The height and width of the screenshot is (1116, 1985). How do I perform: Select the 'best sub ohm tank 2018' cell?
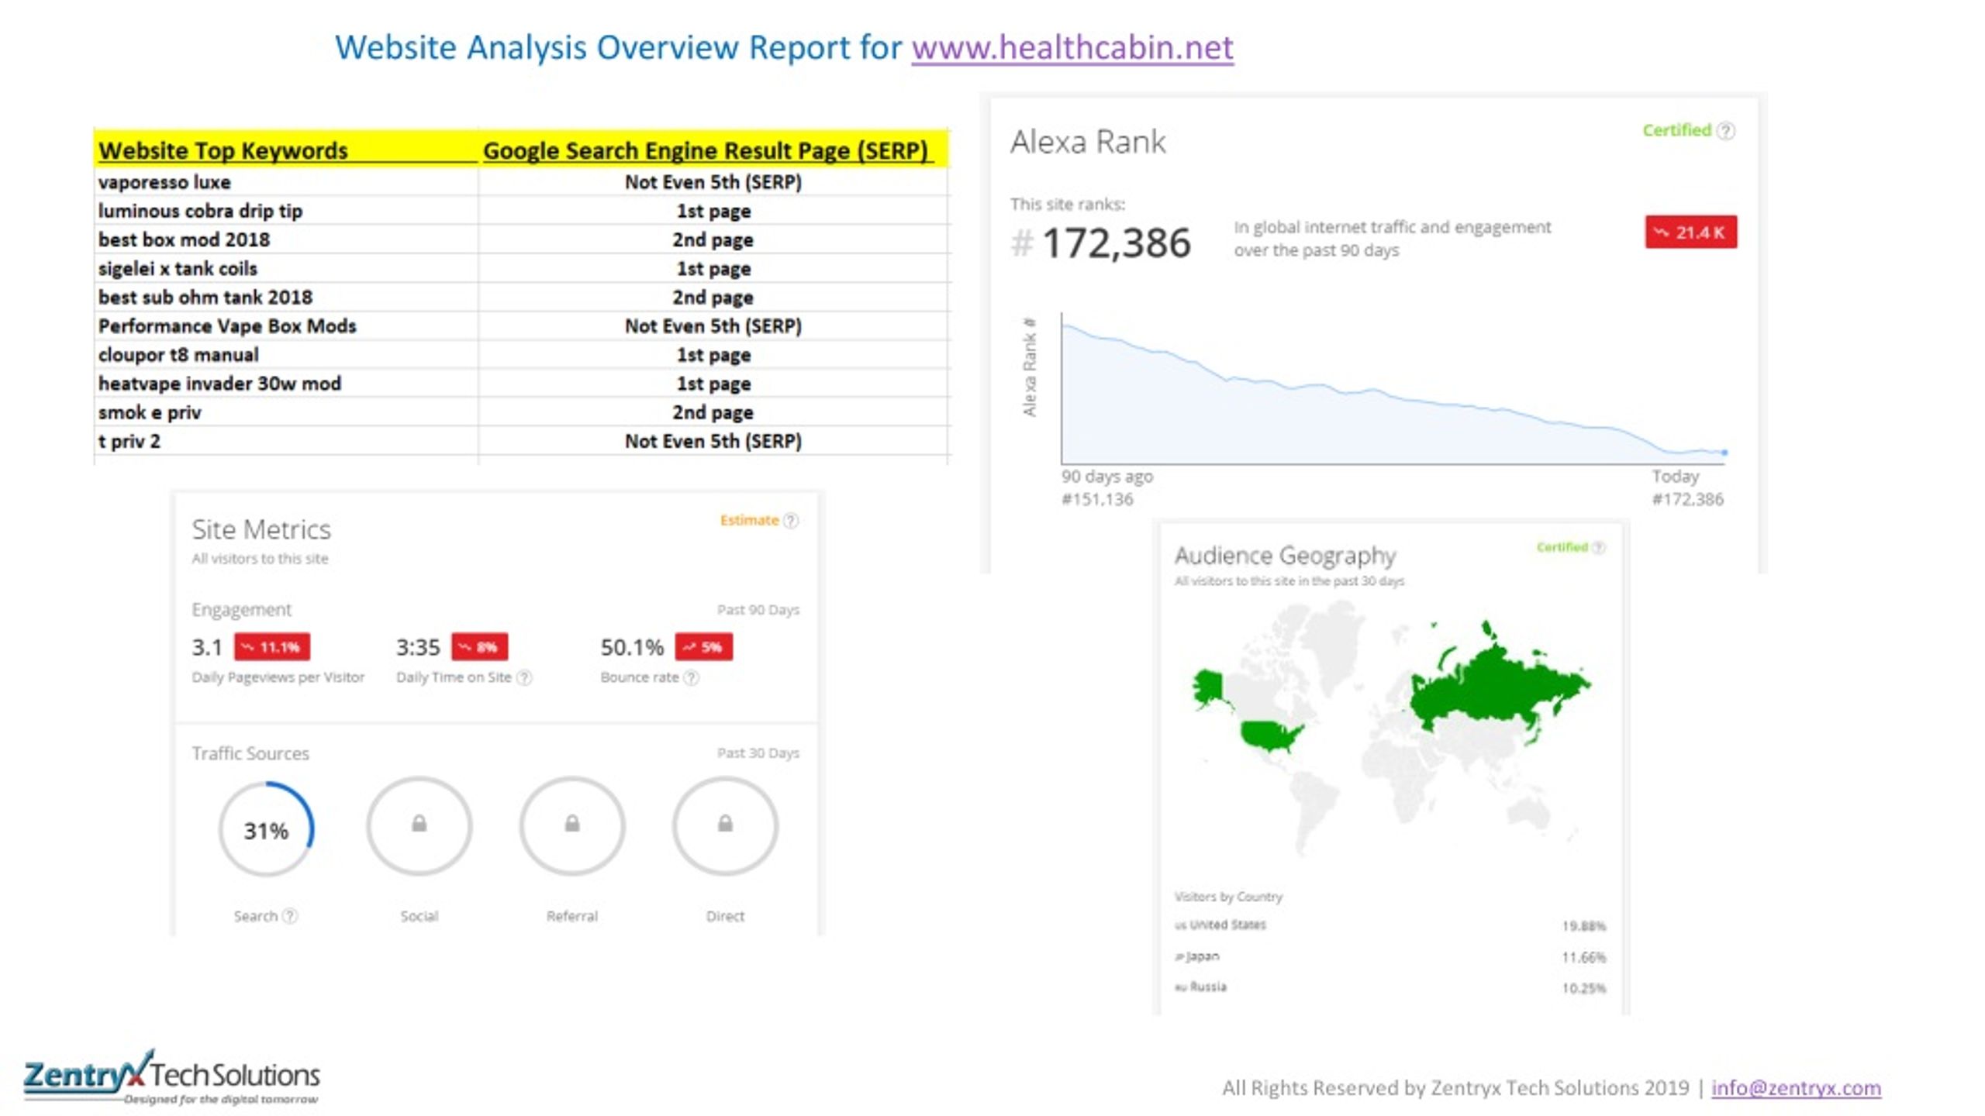point(285,297)
